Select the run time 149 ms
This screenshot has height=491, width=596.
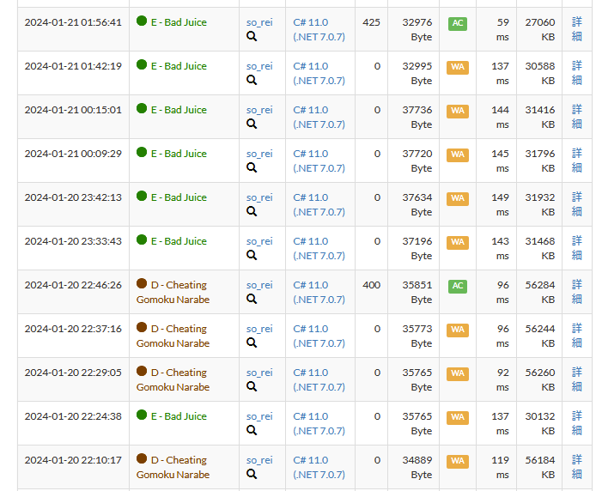500,205
